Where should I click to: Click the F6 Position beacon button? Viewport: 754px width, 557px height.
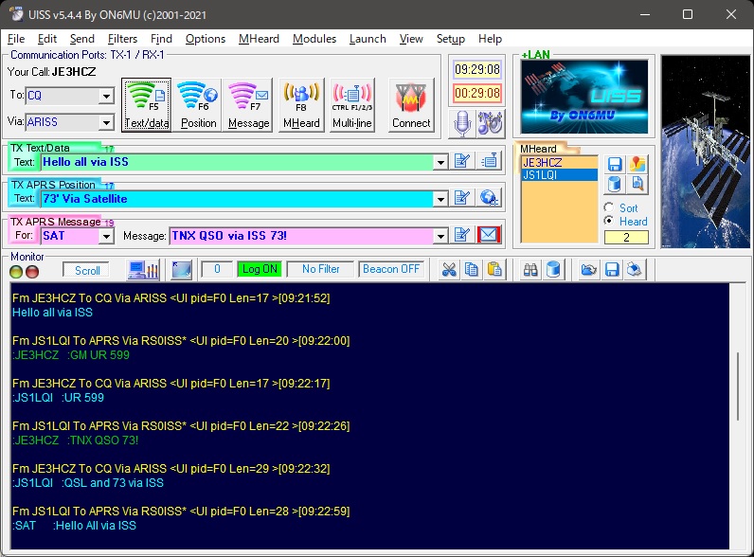point(198,104)
